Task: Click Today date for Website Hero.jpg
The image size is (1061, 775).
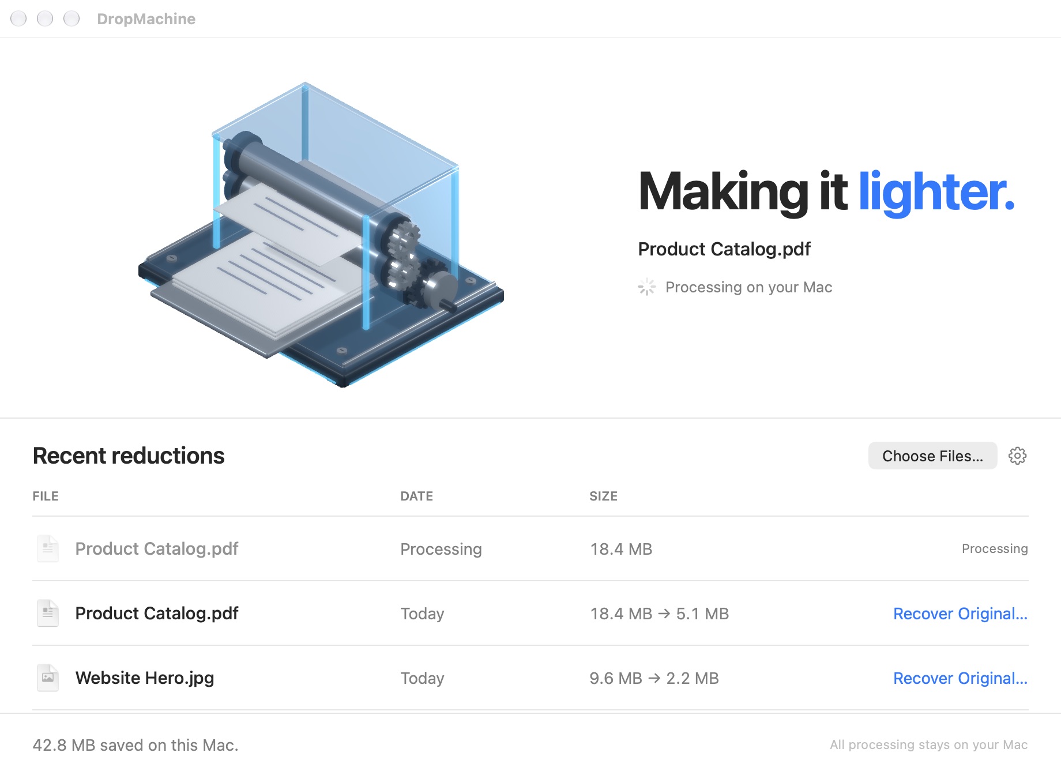Action: coord(422,678)
